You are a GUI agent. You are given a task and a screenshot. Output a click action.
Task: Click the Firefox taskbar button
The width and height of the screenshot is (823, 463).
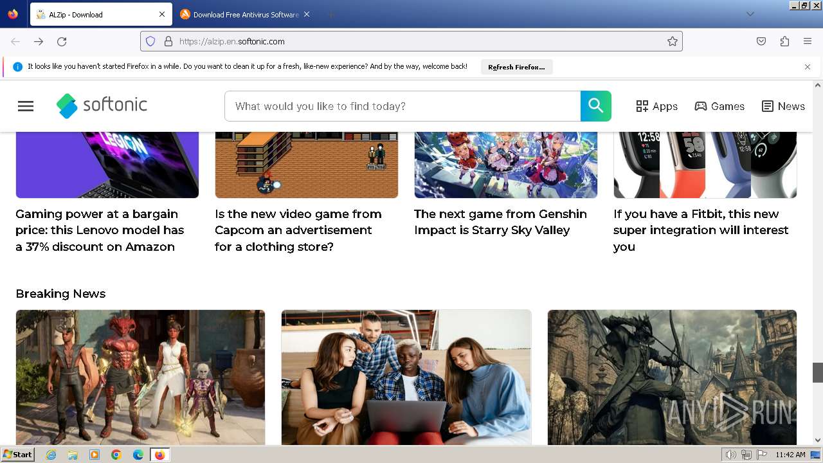tap(159, 455)
